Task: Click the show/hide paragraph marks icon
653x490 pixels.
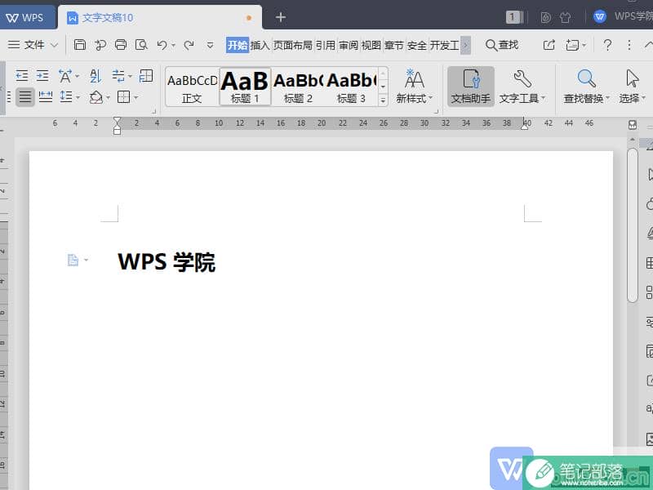Action: click(x=118, y=76)
